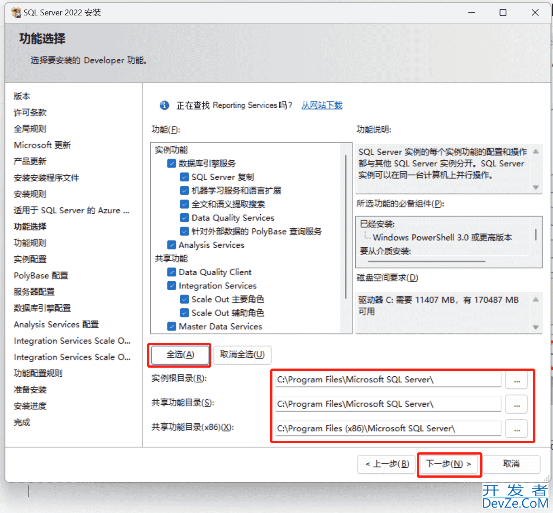Screen dimensions: 553x513
Task: Browse for 实例根目录 with the ... button
Action: (x=517, y=379)
